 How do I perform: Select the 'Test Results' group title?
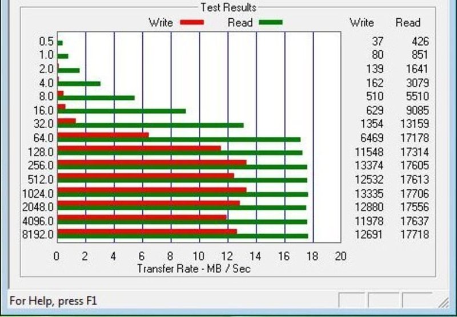pyautogui.click(x=228, y=7)
